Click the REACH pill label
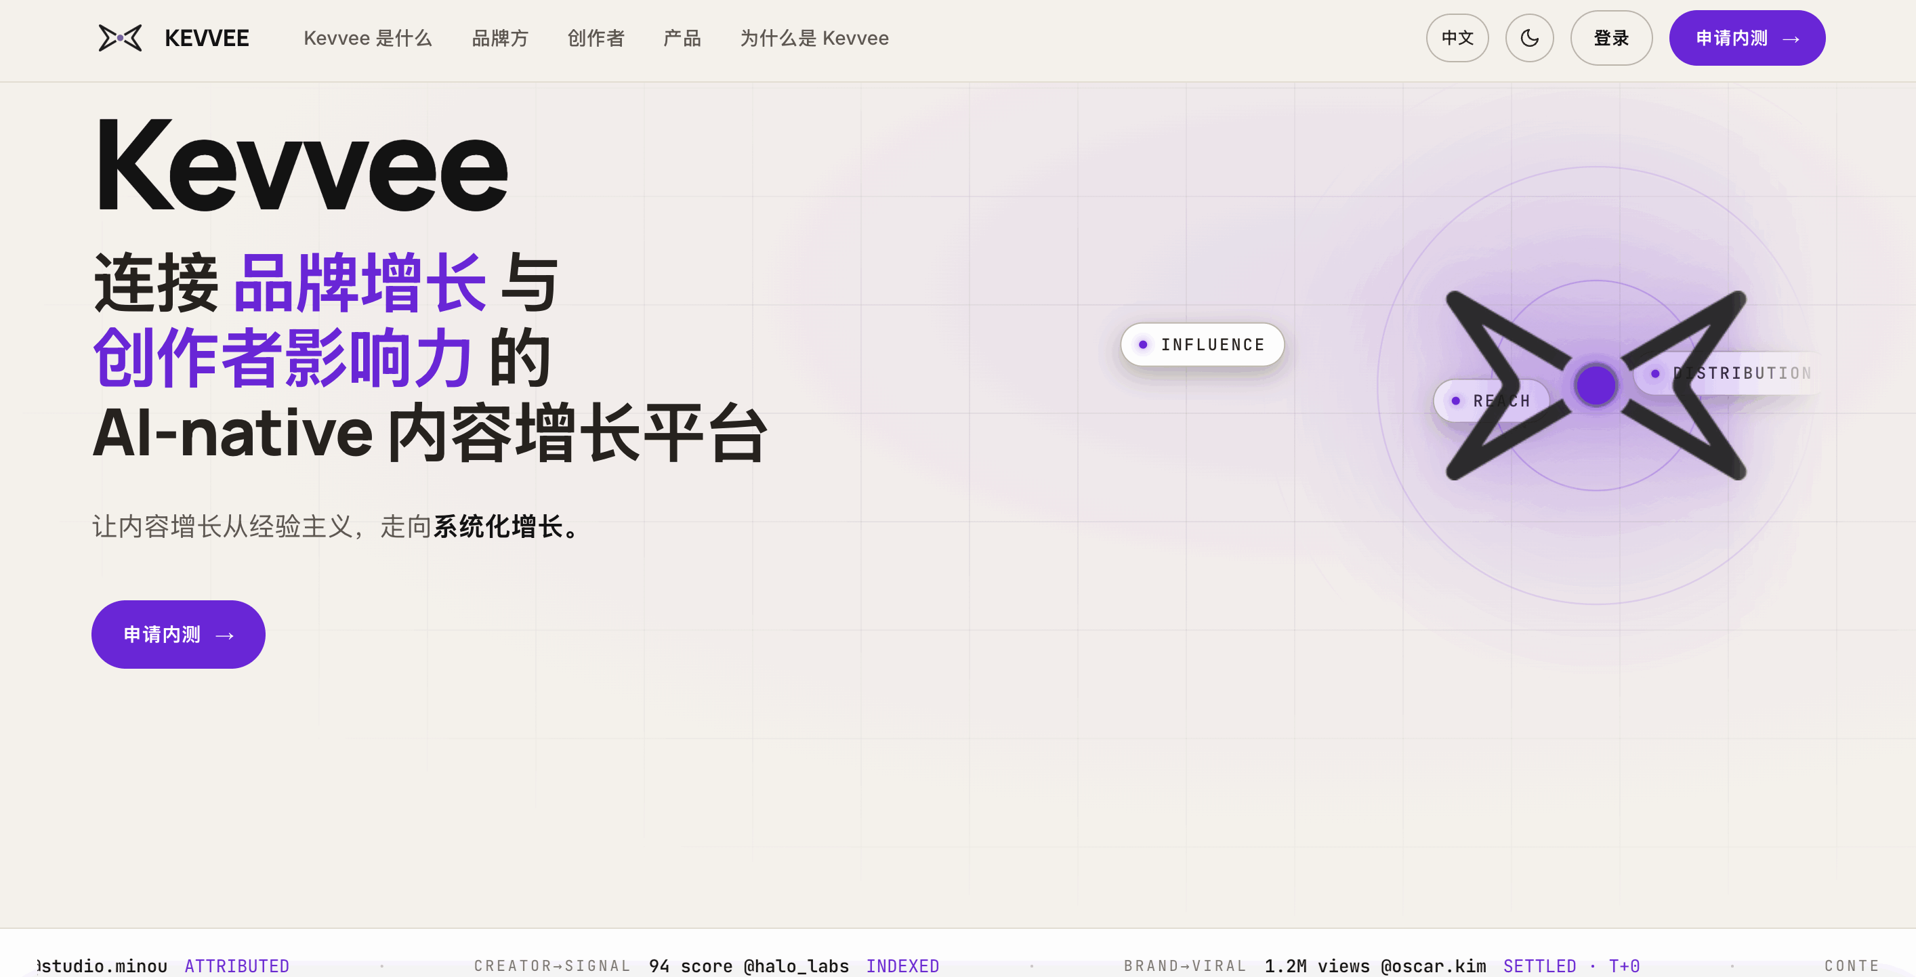 pos(1491,401)
